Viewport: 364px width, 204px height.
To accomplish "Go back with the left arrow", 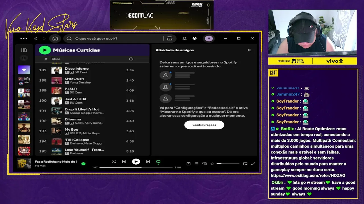I will (x=36, y=39).
